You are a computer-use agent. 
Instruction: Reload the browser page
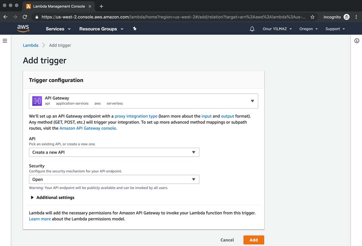(25, 17)
